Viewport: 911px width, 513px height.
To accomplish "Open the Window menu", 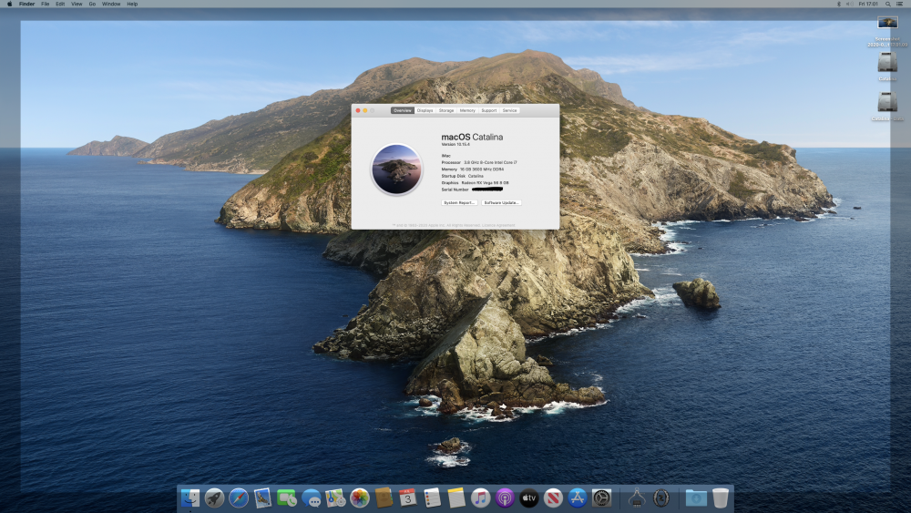I will click(x=111, y=4).
